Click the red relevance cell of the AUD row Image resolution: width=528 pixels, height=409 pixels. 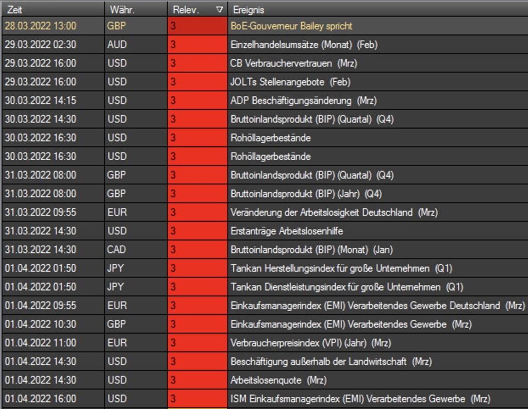point(197,45)
